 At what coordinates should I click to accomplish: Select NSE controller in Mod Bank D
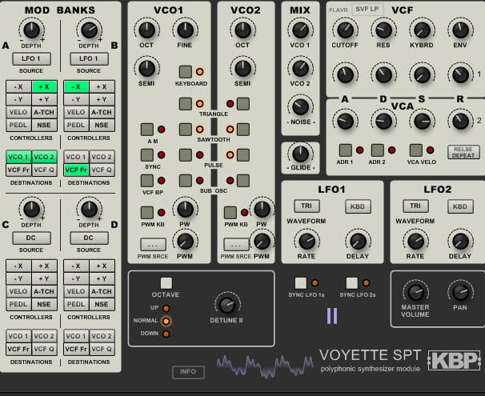pyautogui.click(x=102, y=305)
